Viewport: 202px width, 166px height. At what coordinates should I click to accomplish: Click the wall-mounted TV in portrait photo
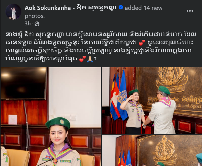coord(24,83)
